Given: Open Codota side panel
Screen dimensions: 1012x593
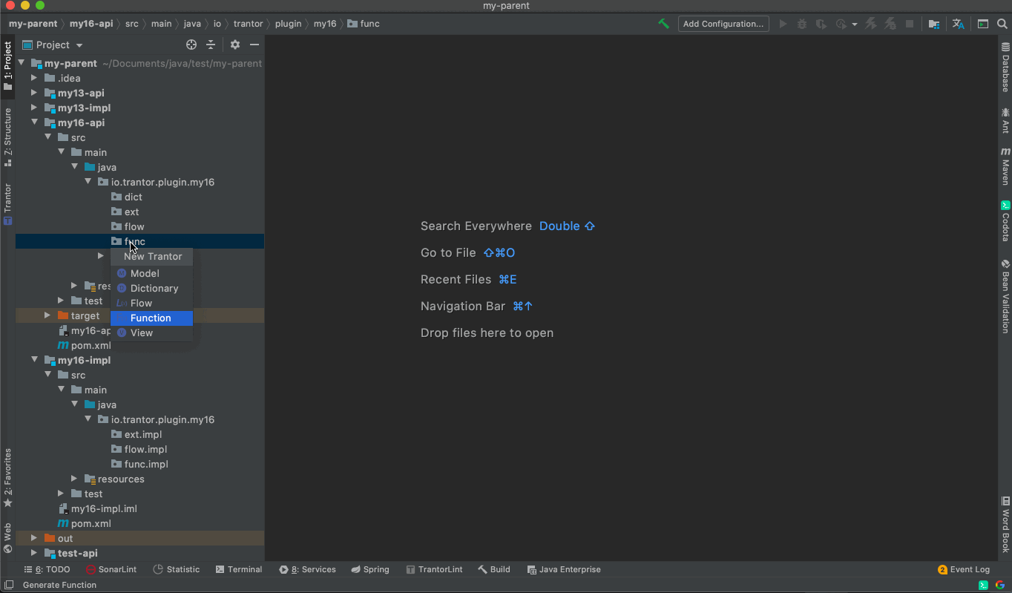Looking at the screenshot, I should pyautogui.click(x=1005, y=221).
